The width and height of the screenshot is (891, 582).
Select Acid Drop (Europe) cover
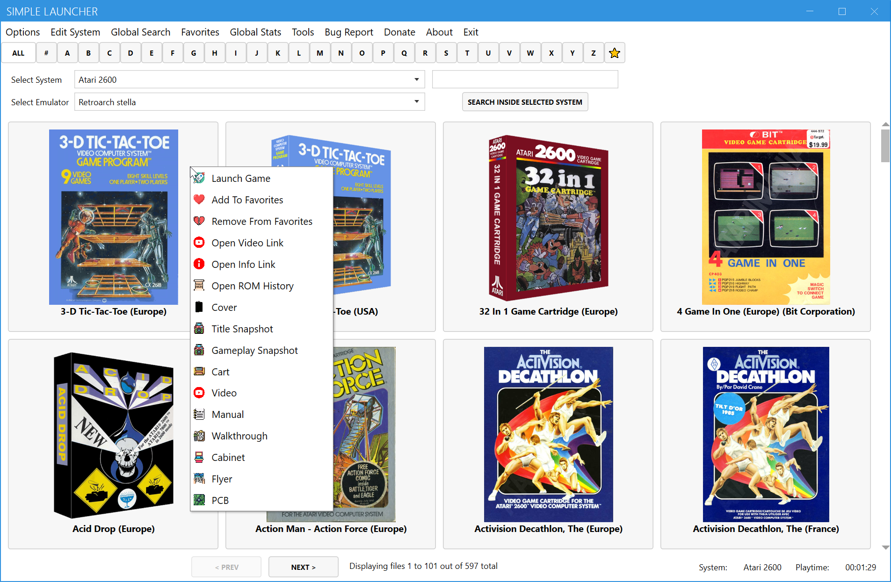tap(114, 435)
